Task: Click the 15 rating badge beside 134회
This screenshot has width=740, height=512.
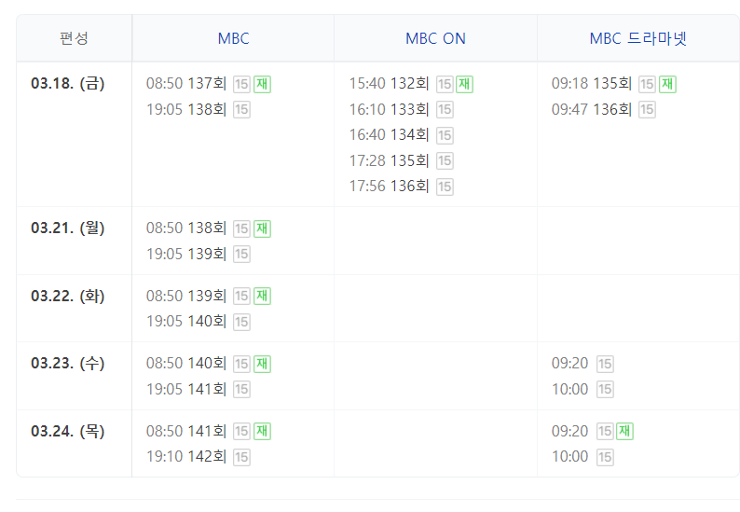Action: pyautogui.click(x=445, y=135)
